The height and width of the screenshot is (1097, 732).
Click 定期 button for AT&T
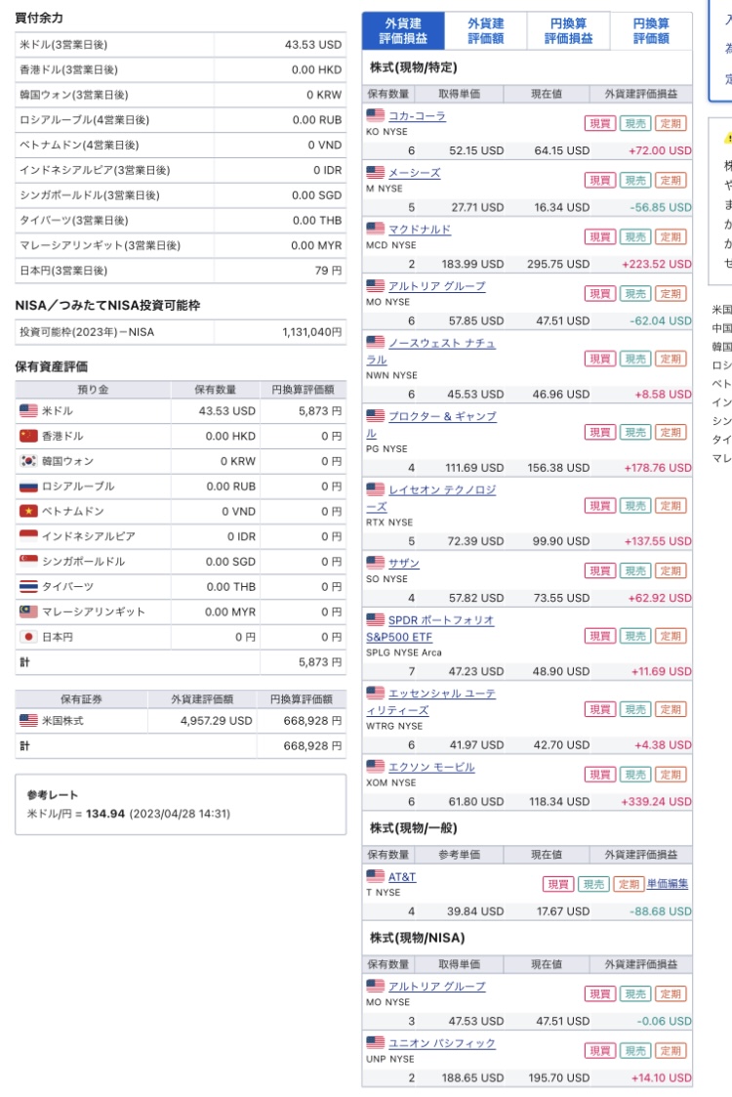pyautogui.click(x=629, y=884)
